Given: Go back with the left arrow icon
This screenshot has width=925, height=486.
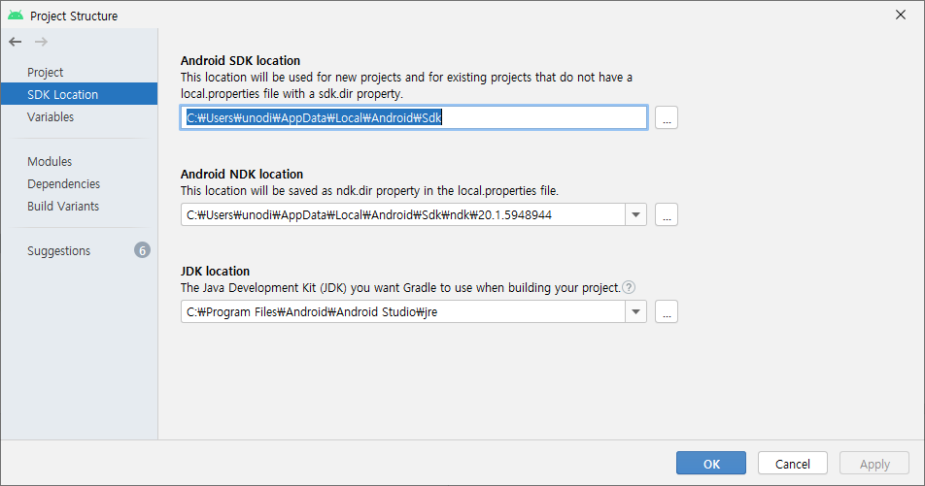Looking at the screenshot, I should pos(16,42).
